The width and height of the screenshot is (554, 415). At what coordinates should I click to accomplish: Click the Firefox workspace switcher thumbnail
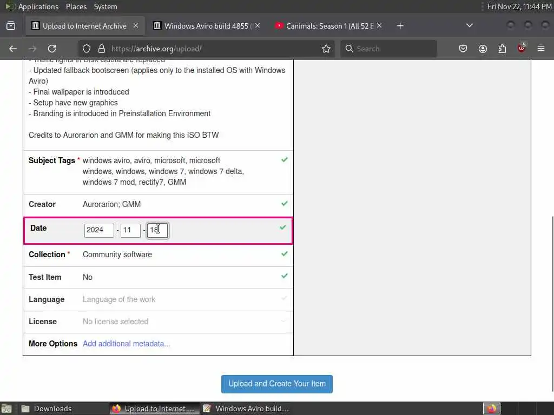pos(491,409)
